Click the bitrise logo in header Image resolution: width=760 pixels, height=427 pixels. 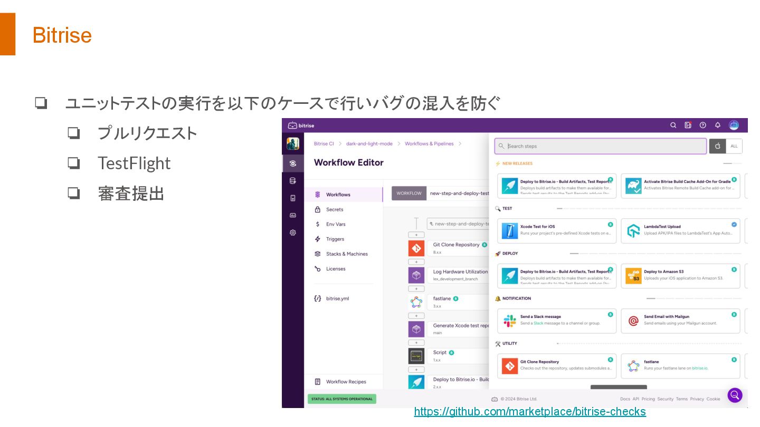pyautogui.click(x=301, y=125)
